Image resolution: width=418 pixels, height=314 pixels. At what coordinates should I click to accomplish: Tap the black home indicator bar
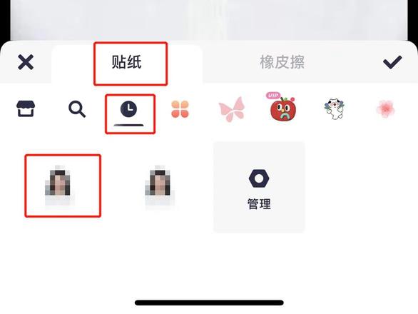click(209, 303)
